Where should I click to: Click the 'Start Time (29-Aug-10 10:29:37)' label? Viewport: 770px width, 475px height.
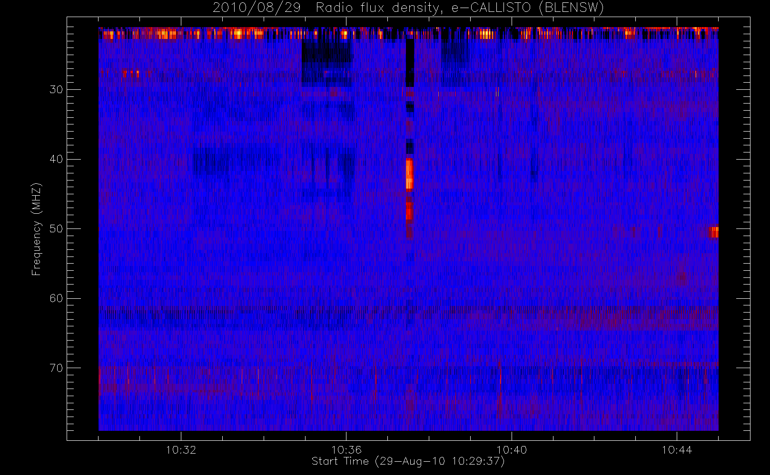click(x=408, y=461)
